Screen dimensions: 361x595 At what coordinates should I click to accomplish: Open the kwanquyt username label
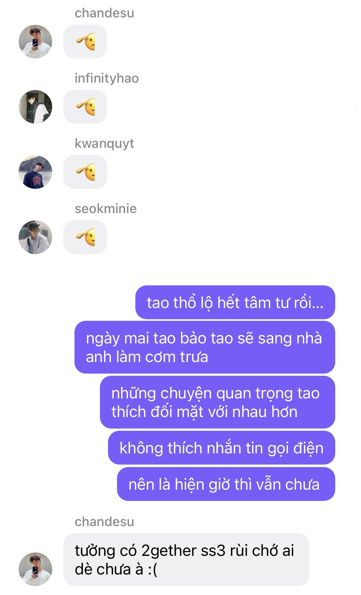tap(104, 144)
